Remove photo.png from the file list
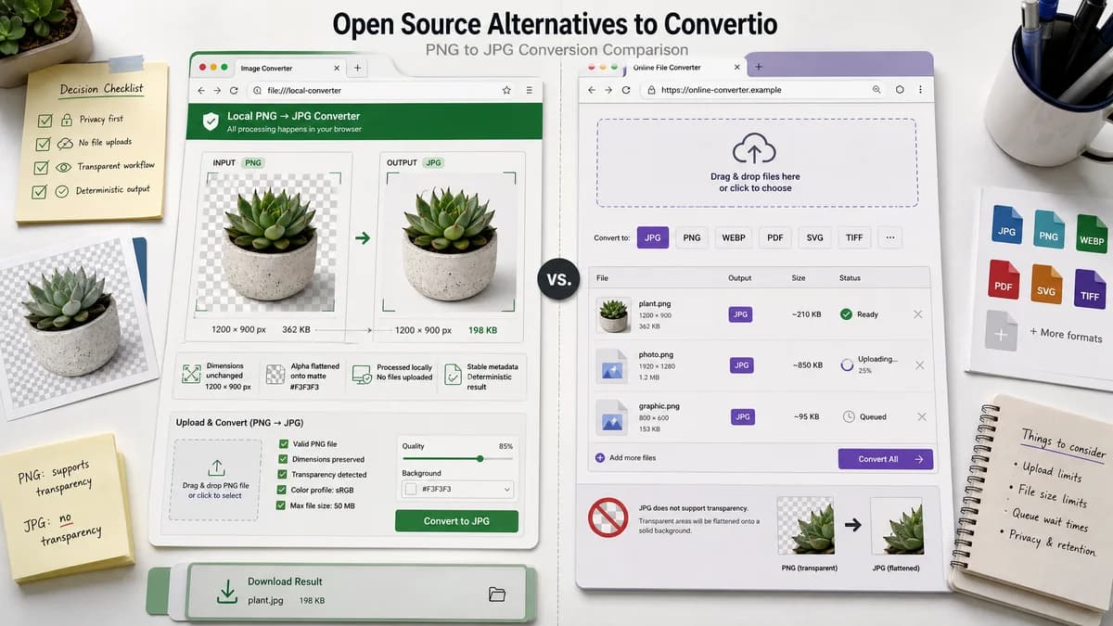Image resolution: width=1113 pixels, height=626 pixels. pos(920,365)
